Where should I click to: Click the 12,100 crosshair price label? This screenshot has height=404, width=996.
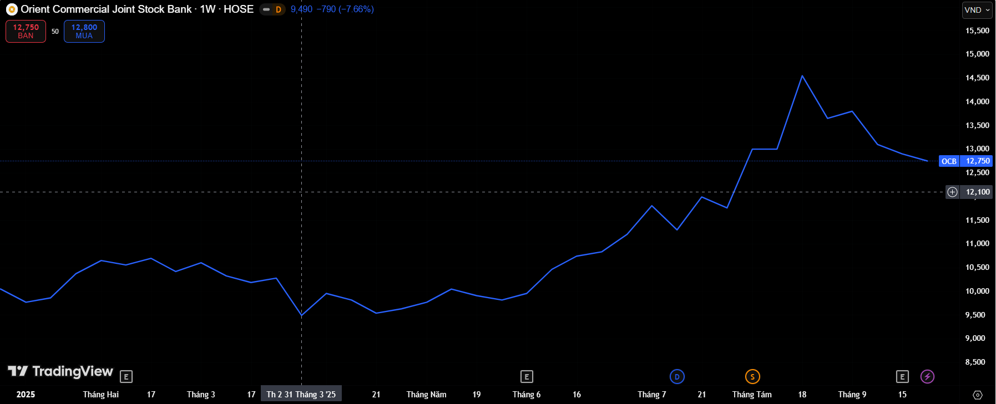click(x=978, y=192)
